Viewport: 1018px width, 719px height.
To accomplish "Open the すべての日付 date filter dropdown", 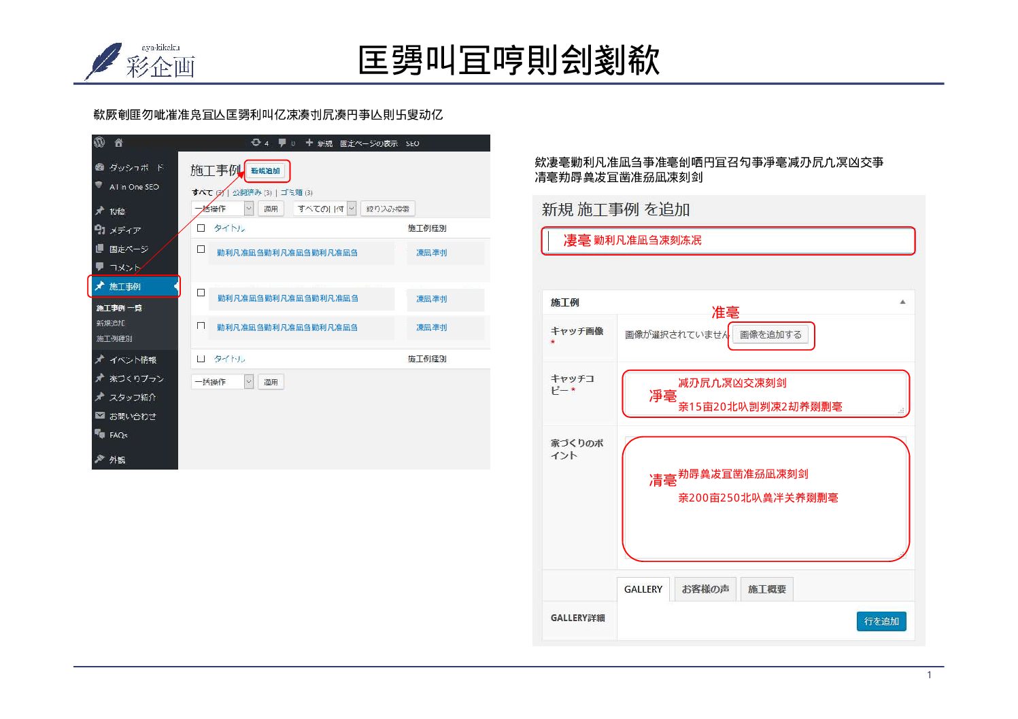I will click(x=324, y=209).
